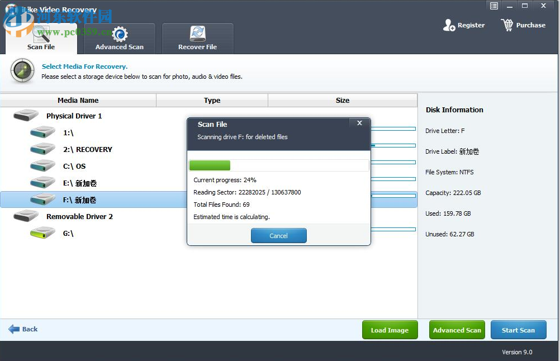This screenshot has width=560, height=361.
Task: Select the F:\ 新加卷 volume label
Action: [x=80, y=200]
